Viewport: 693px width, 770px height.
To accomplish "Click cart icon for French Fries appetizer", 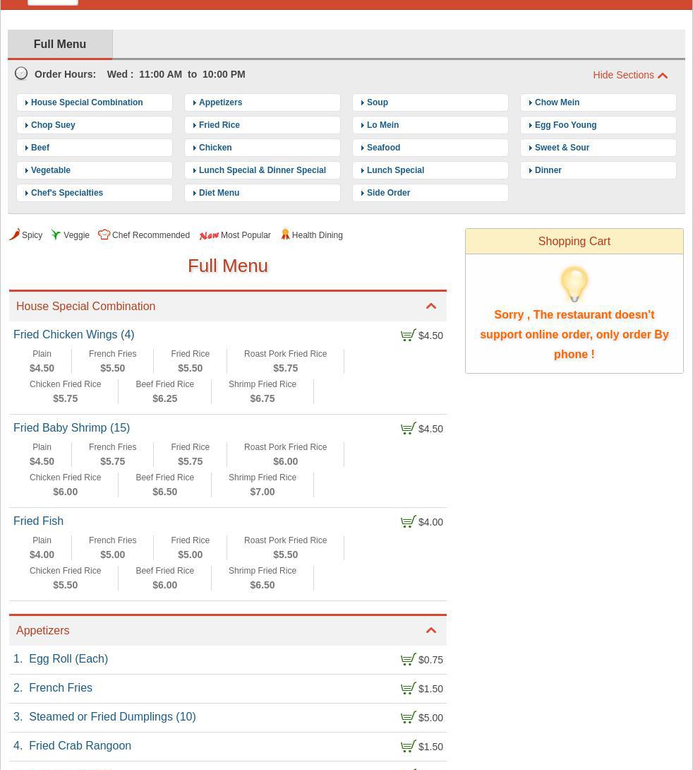I will 409,689.
